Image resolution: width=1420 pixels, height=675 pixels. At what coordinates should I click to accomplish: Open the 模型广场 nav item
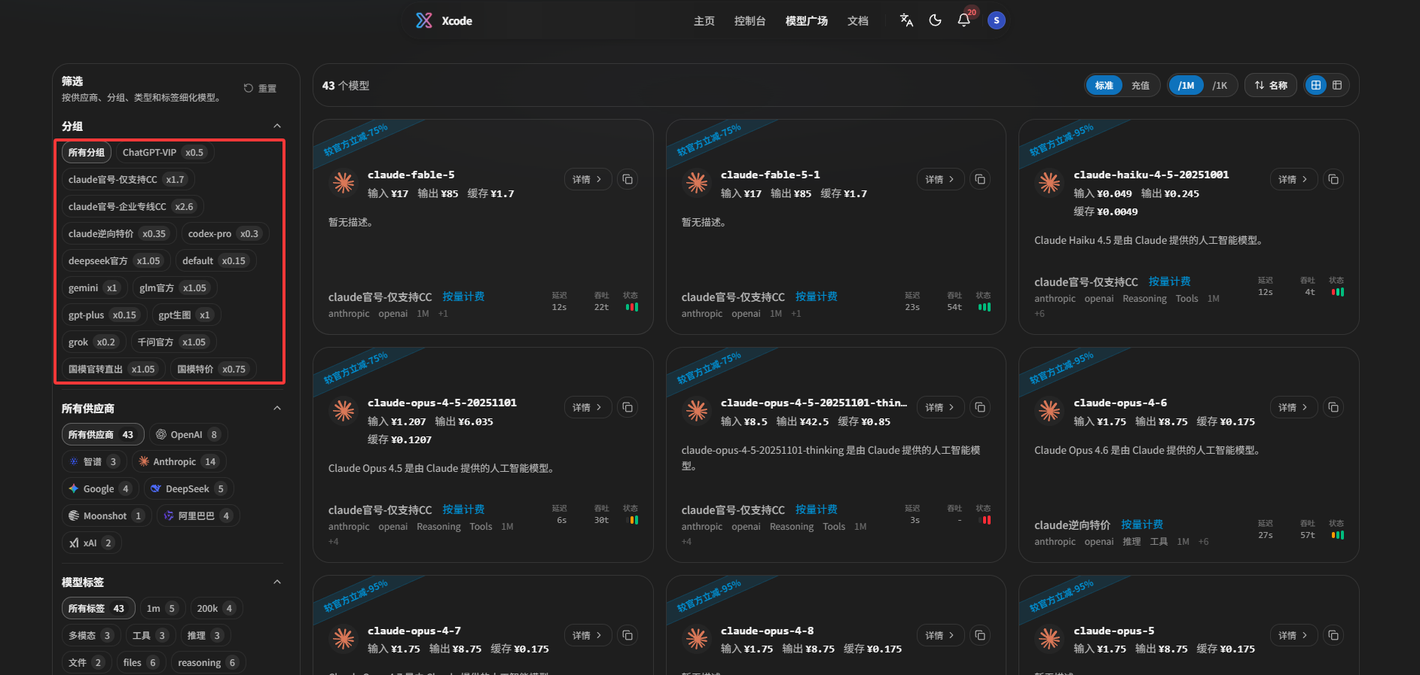pos(806,21)
